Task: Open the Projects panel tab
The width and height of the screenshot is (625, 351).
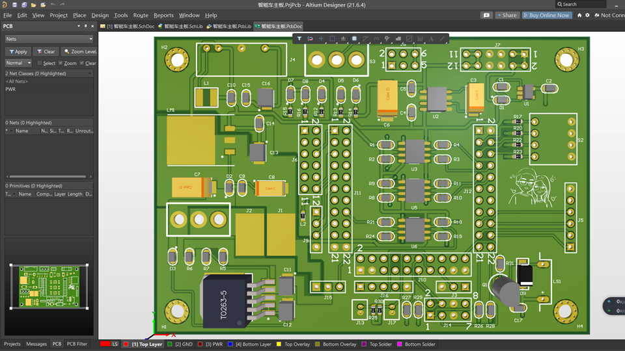Action: point(12,344)
